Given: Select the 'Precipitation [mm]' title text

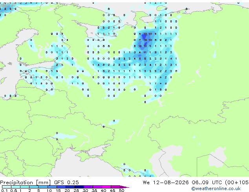Looking at the screenshot, I should (26, 183).
